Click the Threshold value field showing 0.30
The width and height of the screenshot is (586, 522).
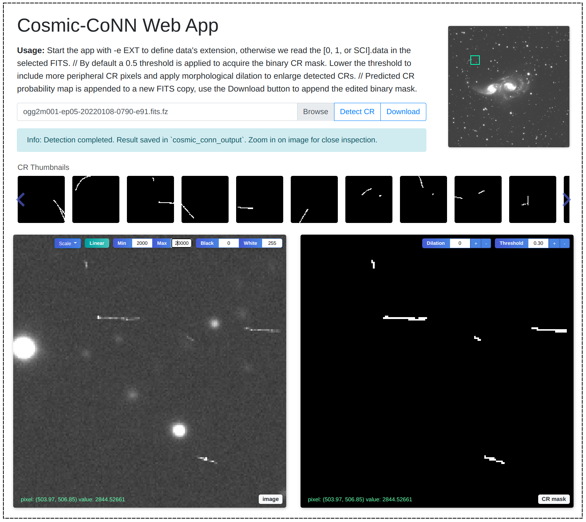coord(538,243)
